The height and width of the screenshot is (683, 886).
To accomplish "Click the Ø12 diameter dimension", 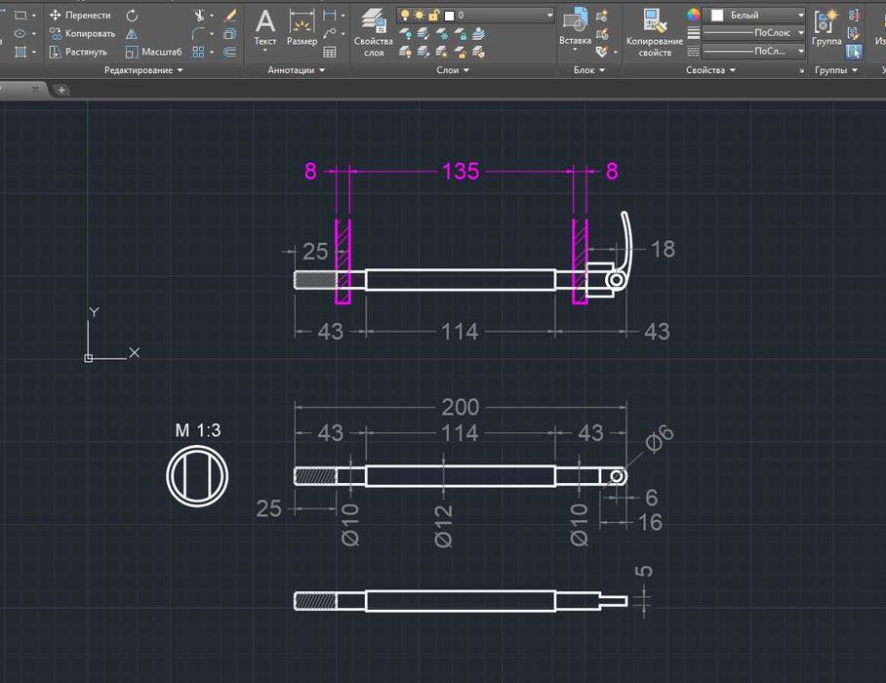I will pyautogui.click(x=444, y=526).
